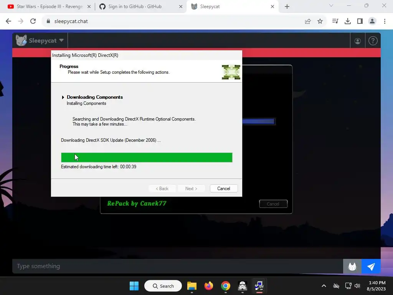Open the installer setup icon on taskbar

[259, 286]
